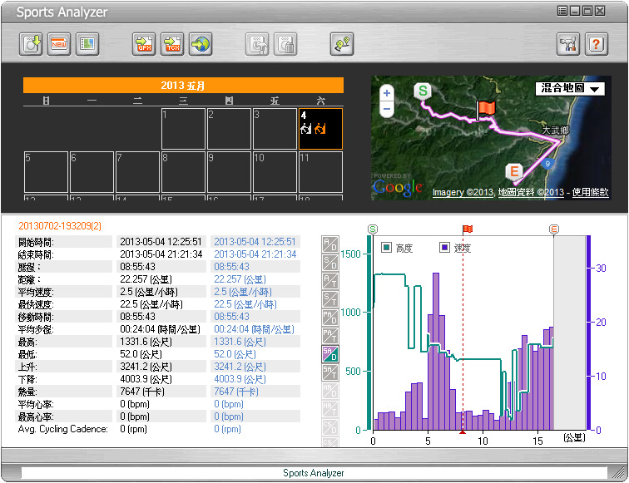Click the red flag marker above chart
The height and width of the screenshot is (483, 629).
[x=467, y=229]
